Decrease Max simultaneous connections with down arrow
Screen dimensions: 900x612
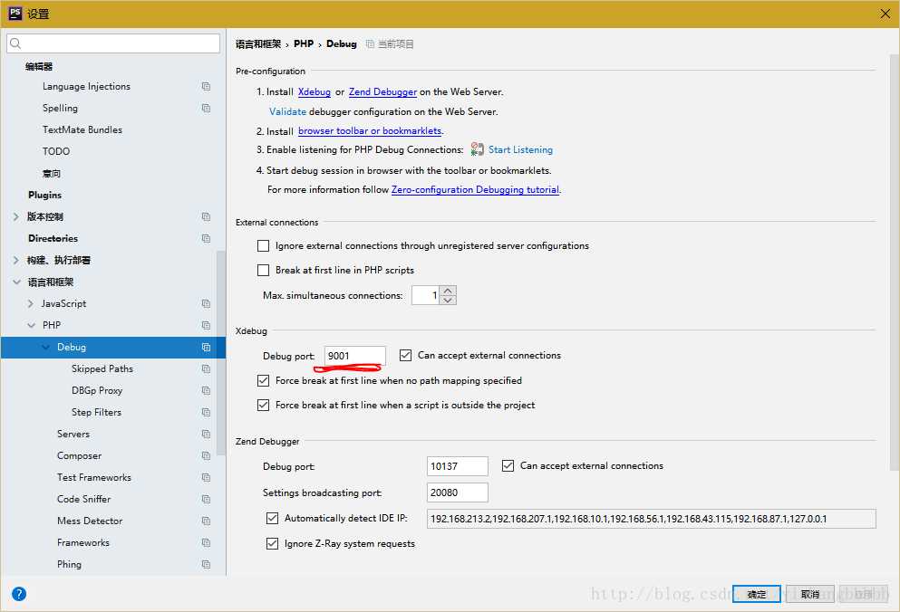(x=449, y=300)
